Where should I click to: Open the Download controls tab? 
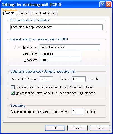pos(45,13)
